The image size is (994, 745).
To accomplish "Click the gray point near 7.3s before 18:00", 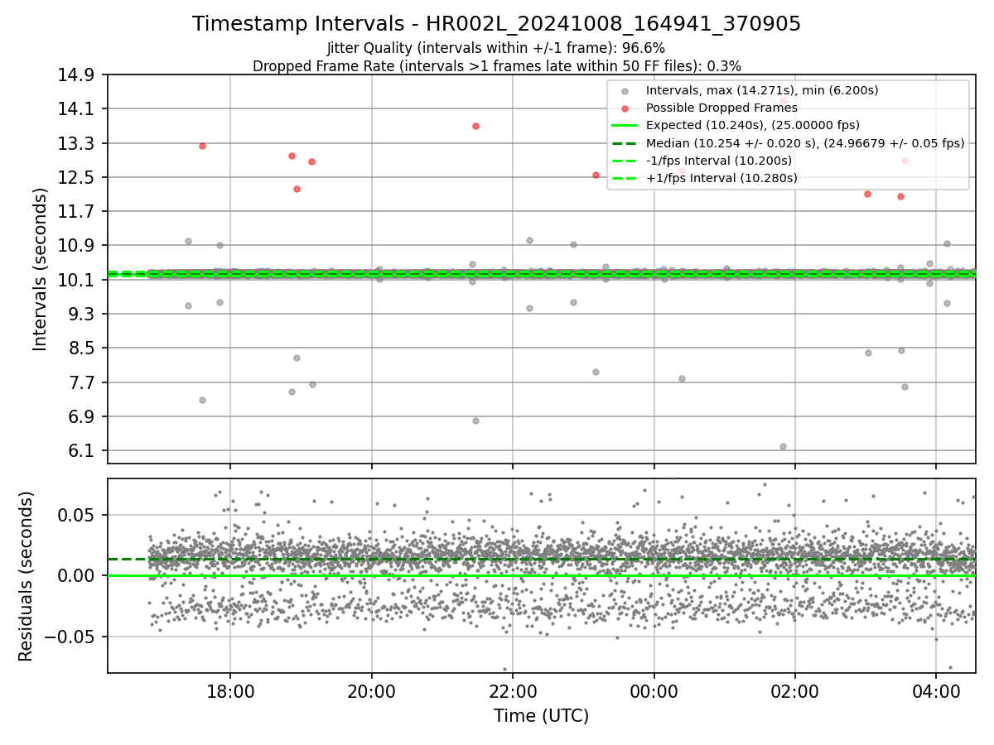I will coord(202,400).
